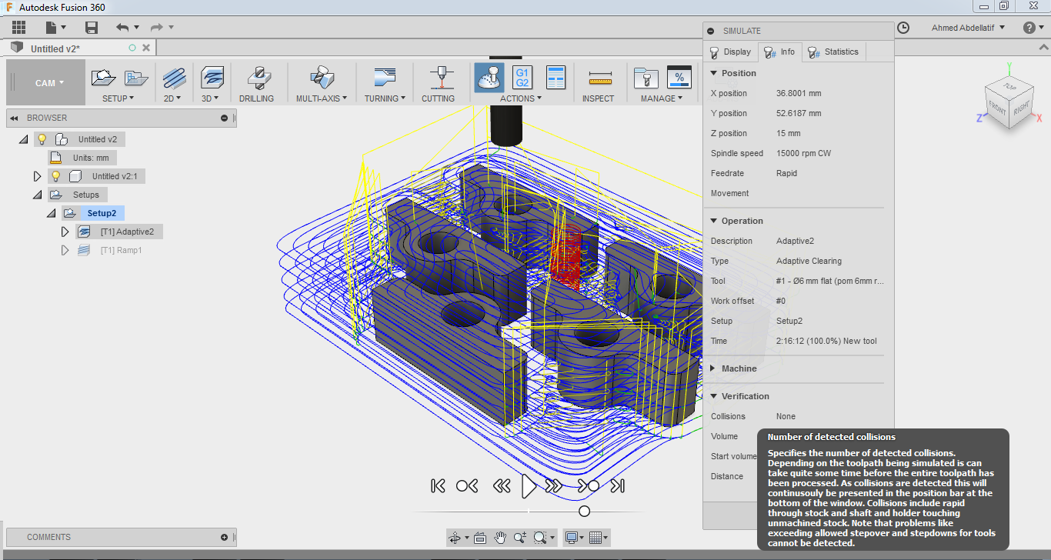Click the second Setup folder icon
The image size is (1051, 560).
point(136,78)
